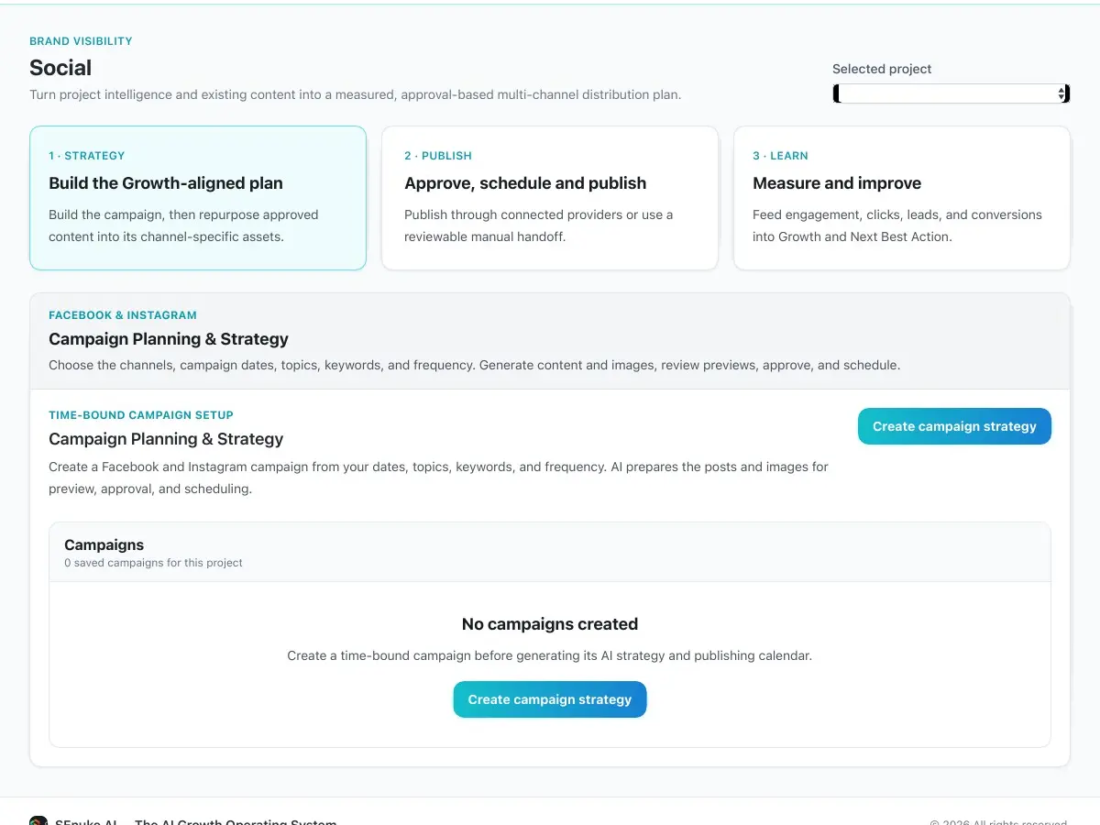Click the Build the Growth-aligned plan title
The height and width of the screenshot is (825, 1100).
(x=166, y=183)
